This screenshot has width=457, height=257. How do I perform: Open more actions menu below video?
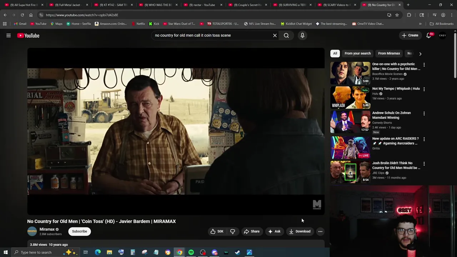coord(320,231)
